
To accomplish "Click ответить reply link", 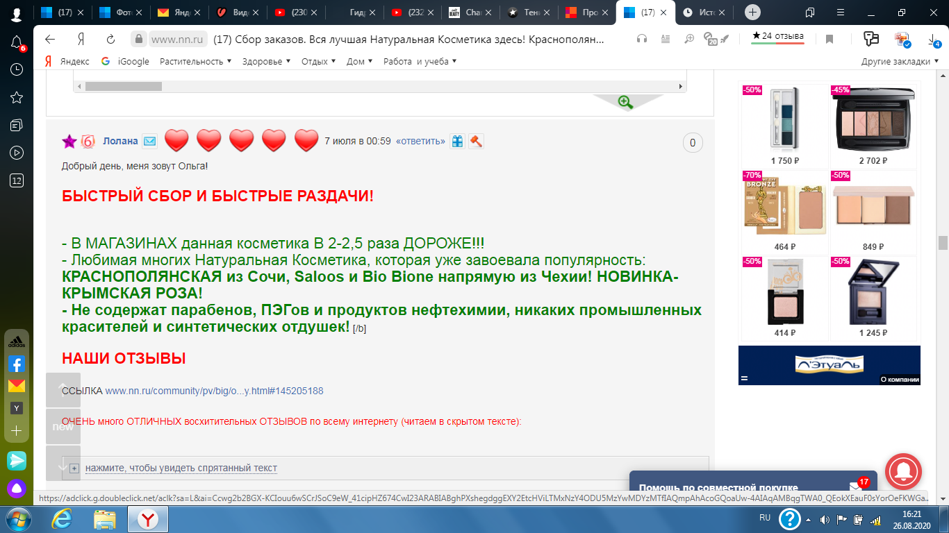I will (x=420, y=141).
